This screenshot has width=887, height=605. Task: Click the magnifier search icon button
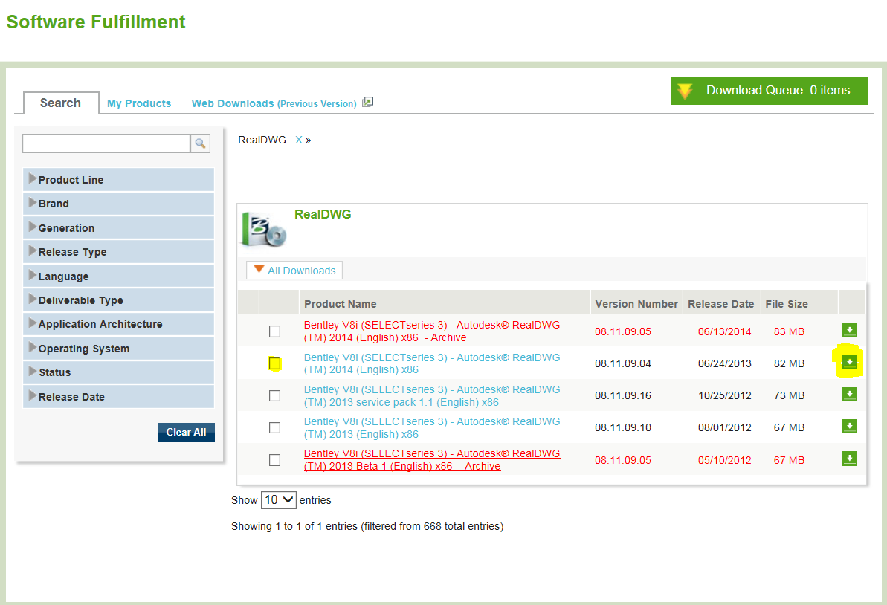point(200,143)
